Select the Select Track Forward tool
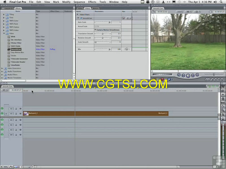 [223, 94]
